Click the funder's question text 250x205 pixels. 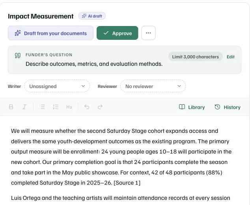click(94, 64)
